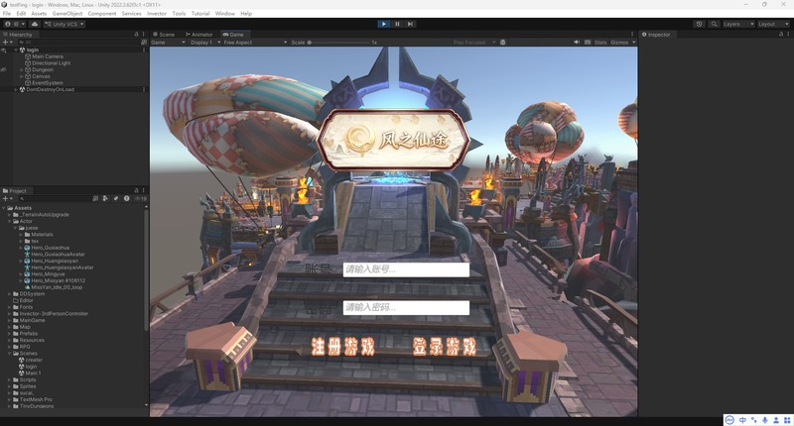Viewport: 794px width, 426px height.
Task: Select MissYan_Idle_00_loop animation asset
Action: 57,287
